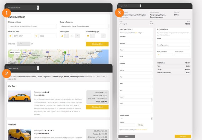Click the Van Taxi bags capacity icons

44,134
